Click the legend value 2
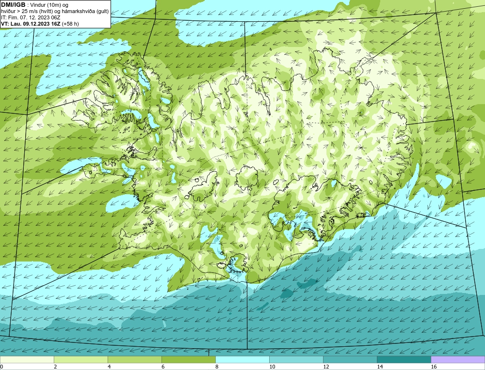485x370 pixels. point(55,367)
